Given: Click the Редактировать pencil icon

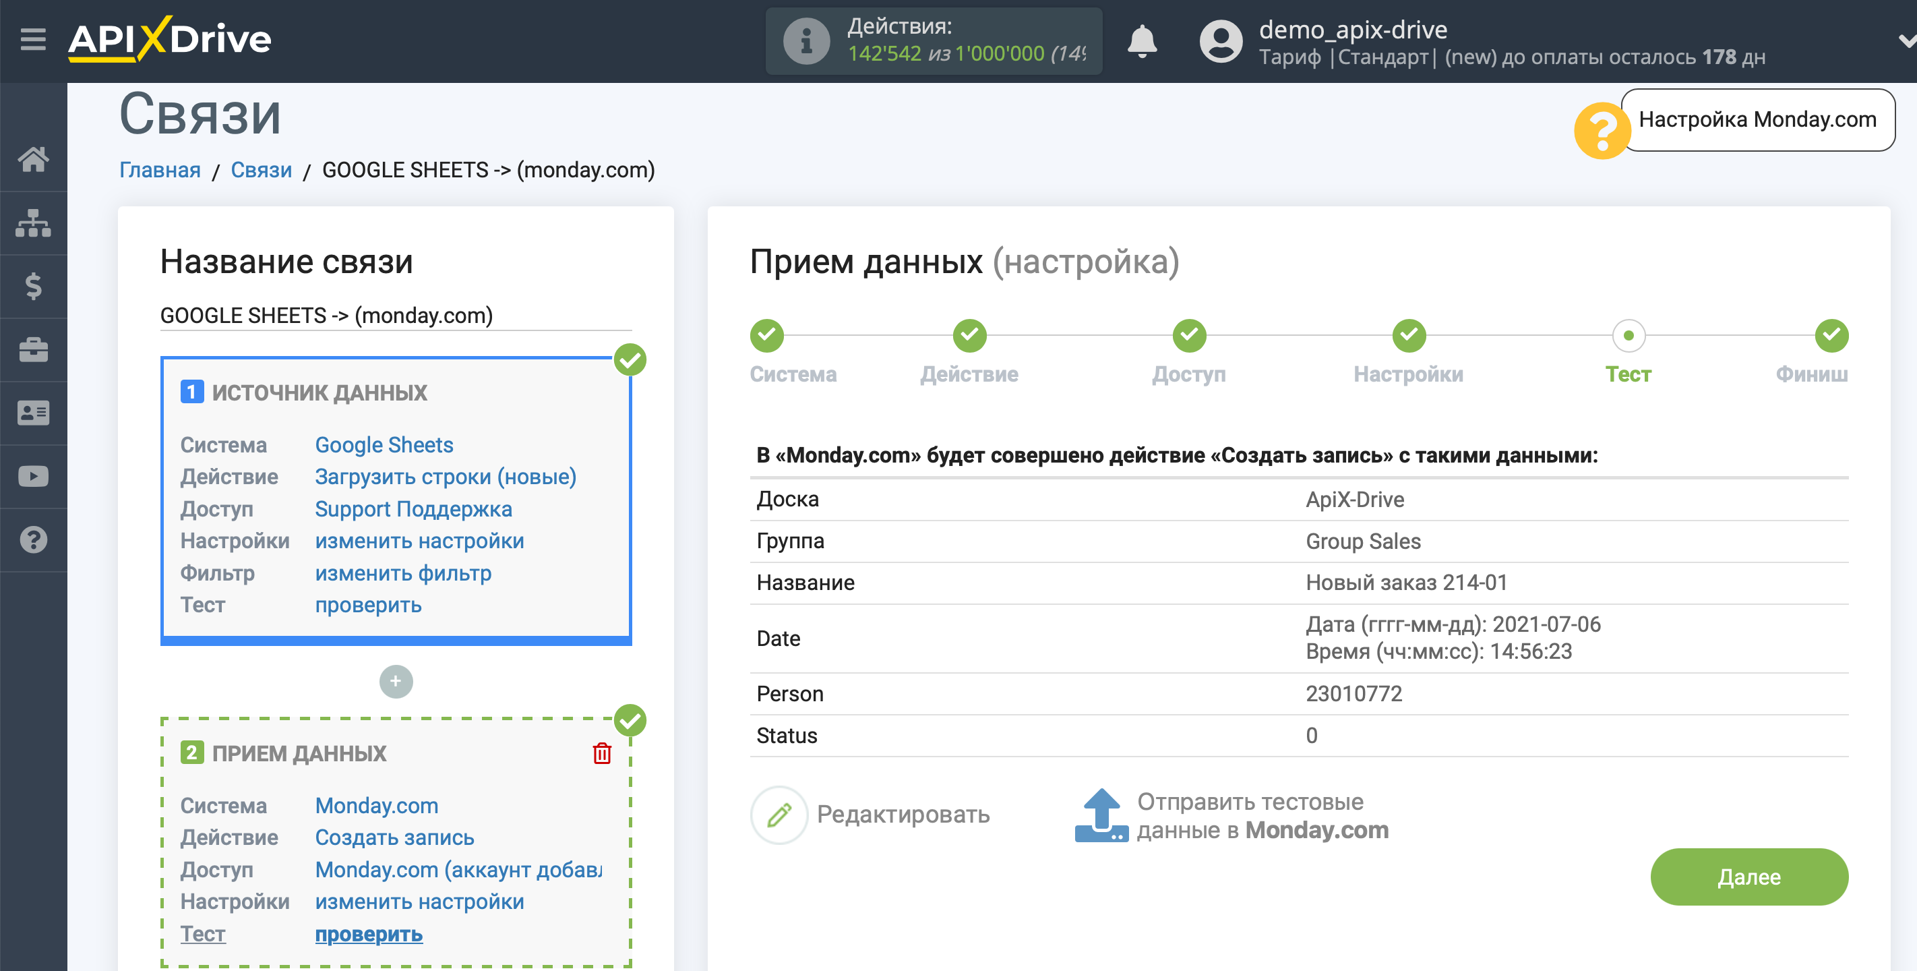Looking at the screenshot, I should [779, 815].
